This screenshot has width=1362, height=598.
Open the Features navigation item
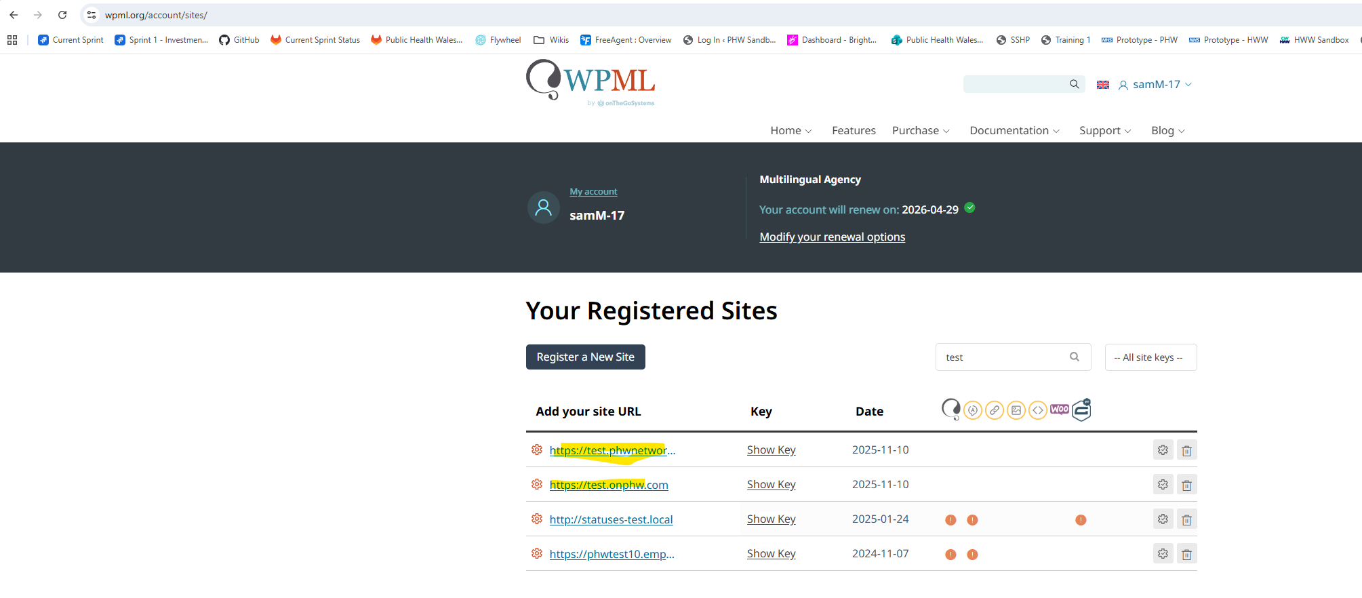[x=854, y=131]
